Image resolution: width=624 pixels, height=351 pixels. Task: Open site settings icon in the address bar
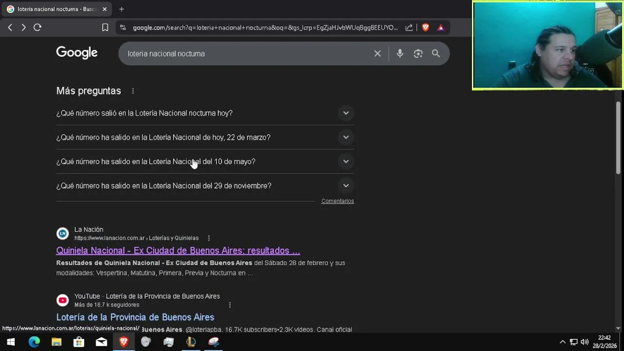[x=122, y=28]
